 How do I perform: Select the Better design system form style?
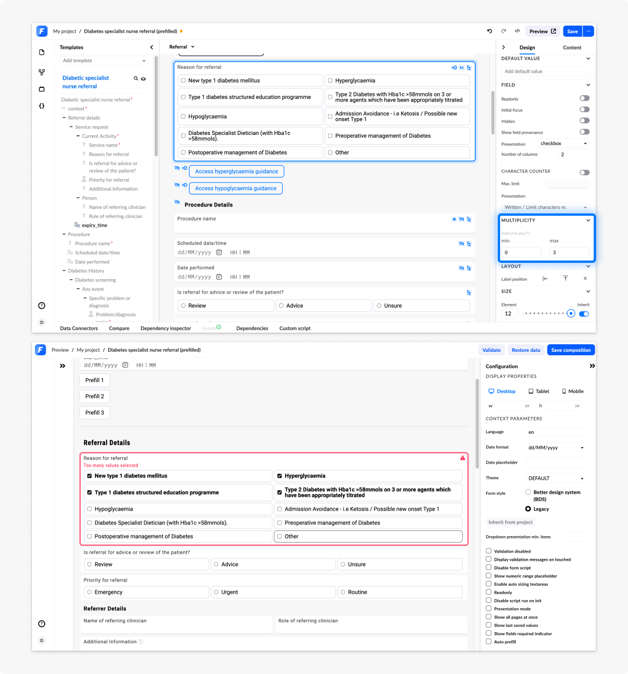(528, 492)
